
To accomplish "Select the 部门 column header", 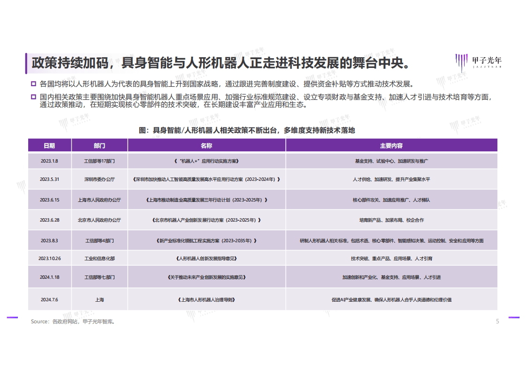I will tap(99, 145).
